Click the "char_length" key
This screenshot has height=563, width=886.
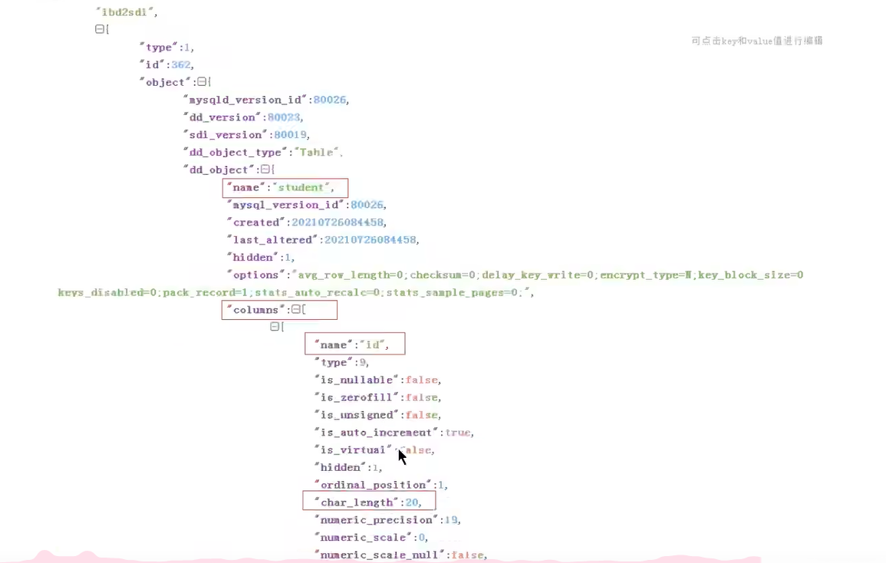[x=357, y=503]
